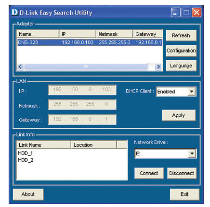The width and height of the screenshot is (210, 207).
Task: Click the adapter list horizontal scrollbar thumb
Action: (86, 67)
